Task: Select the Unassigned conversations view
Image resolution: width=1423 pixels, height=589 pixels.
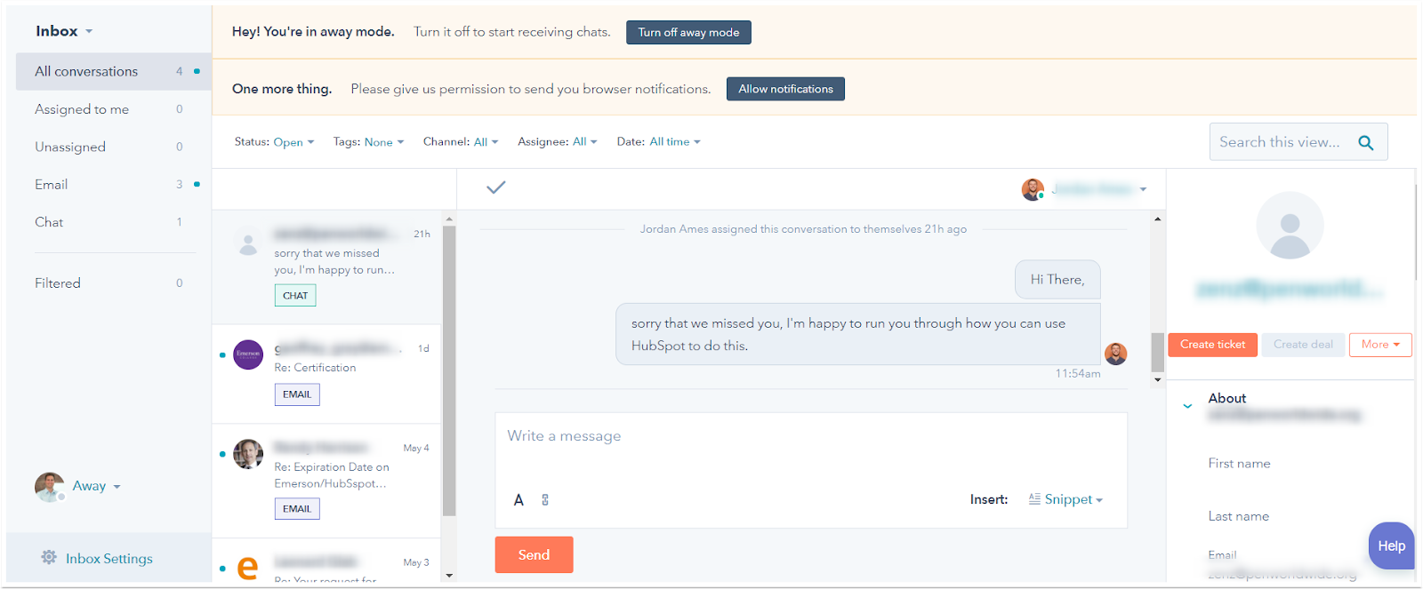Action: pos(70,147)
